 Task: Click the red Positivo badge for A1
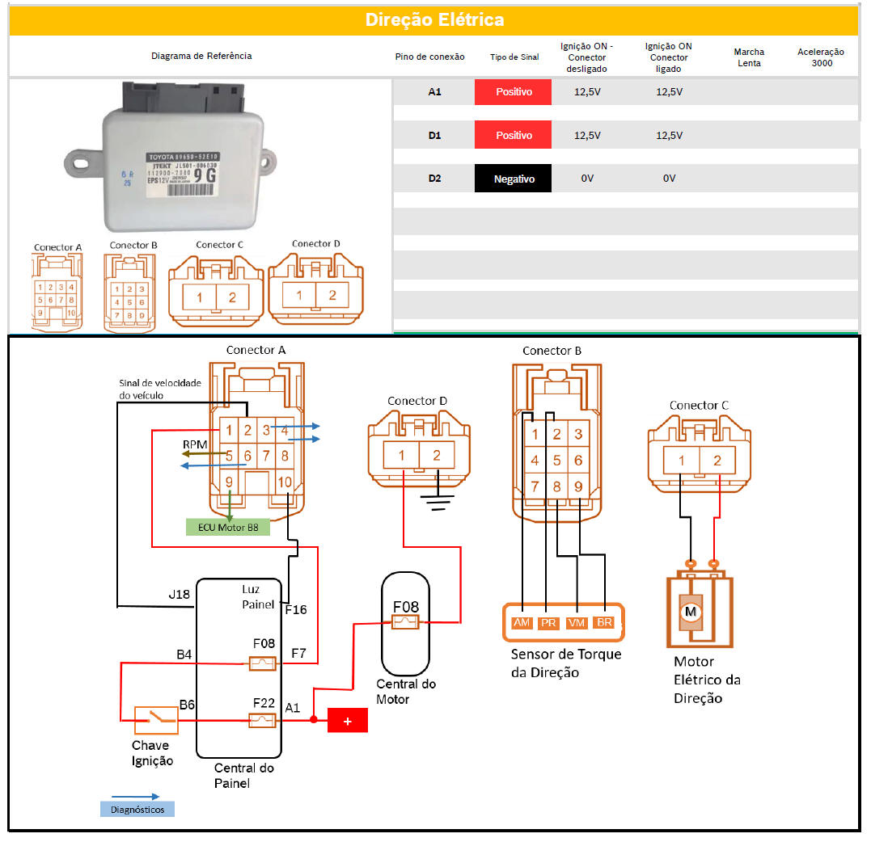point(513,92)
